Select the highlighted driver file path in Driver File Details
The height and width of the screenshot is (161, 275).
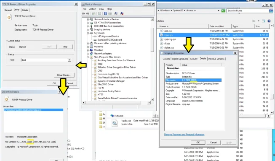33,110
